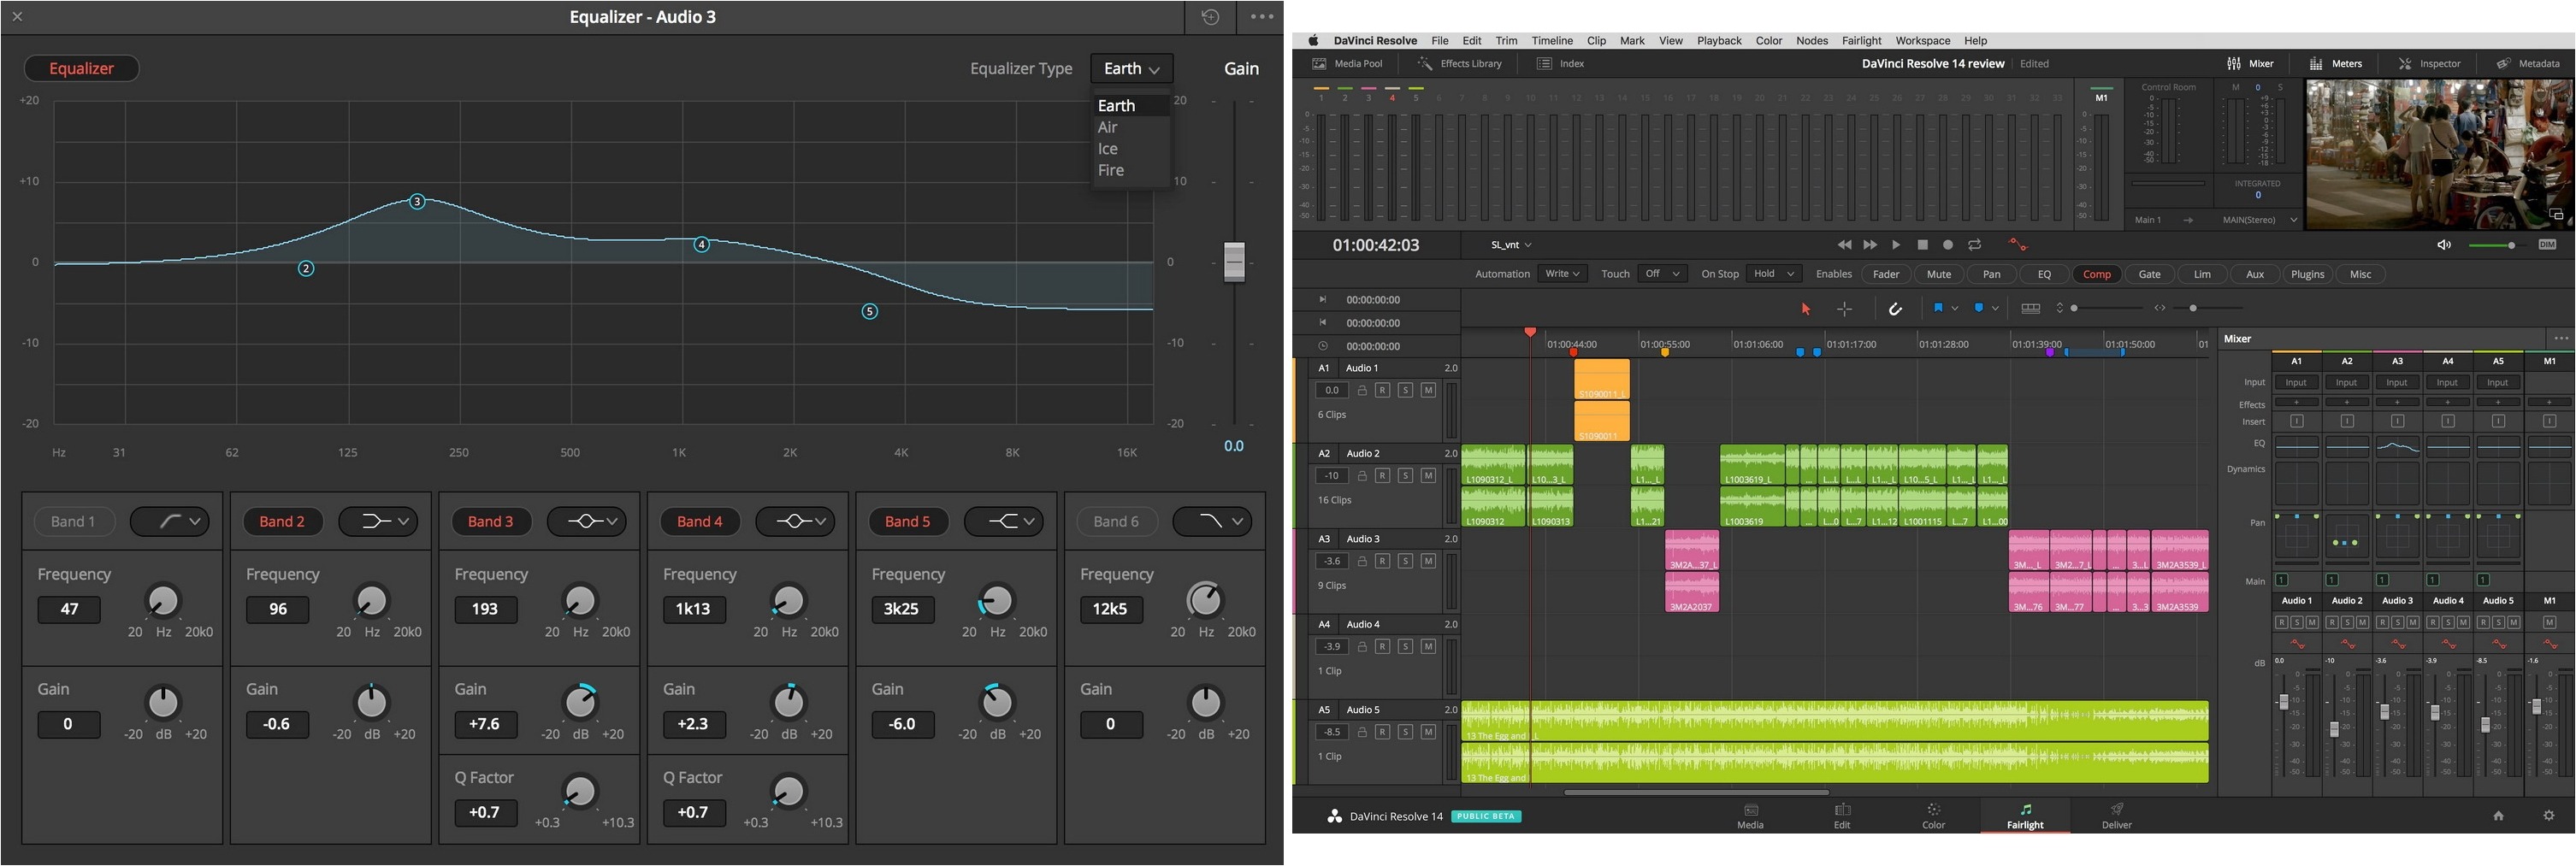Click EQ curve node 3

417,201
